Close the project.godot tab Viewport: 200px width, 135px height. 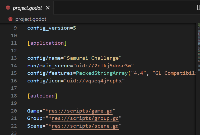tap(48, 8)
